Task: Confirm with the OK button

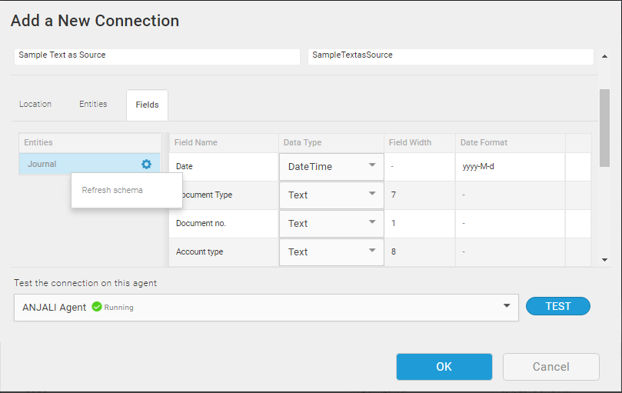Action: pos(444,367)
